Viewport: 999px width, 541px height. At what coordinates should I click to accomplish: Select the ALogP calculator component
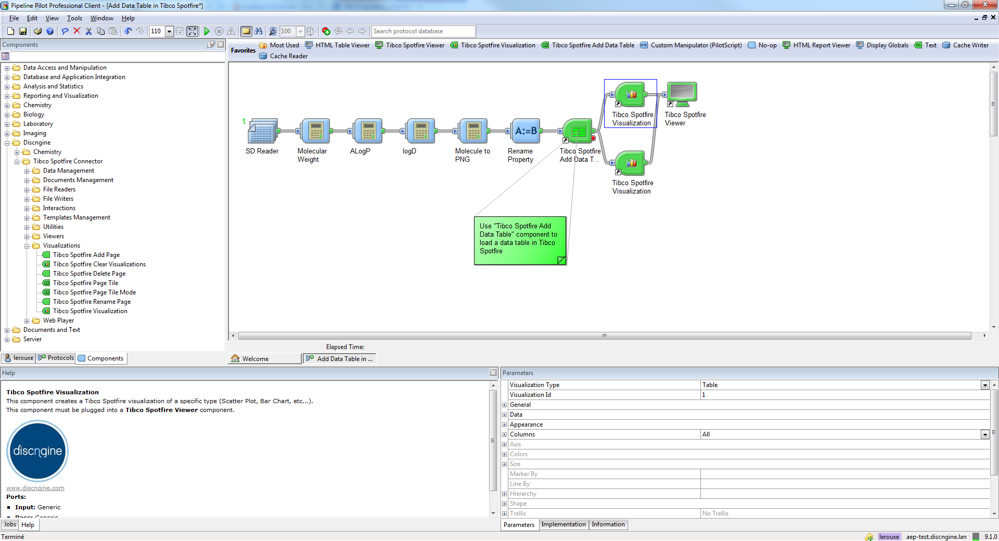pos(368,131)
